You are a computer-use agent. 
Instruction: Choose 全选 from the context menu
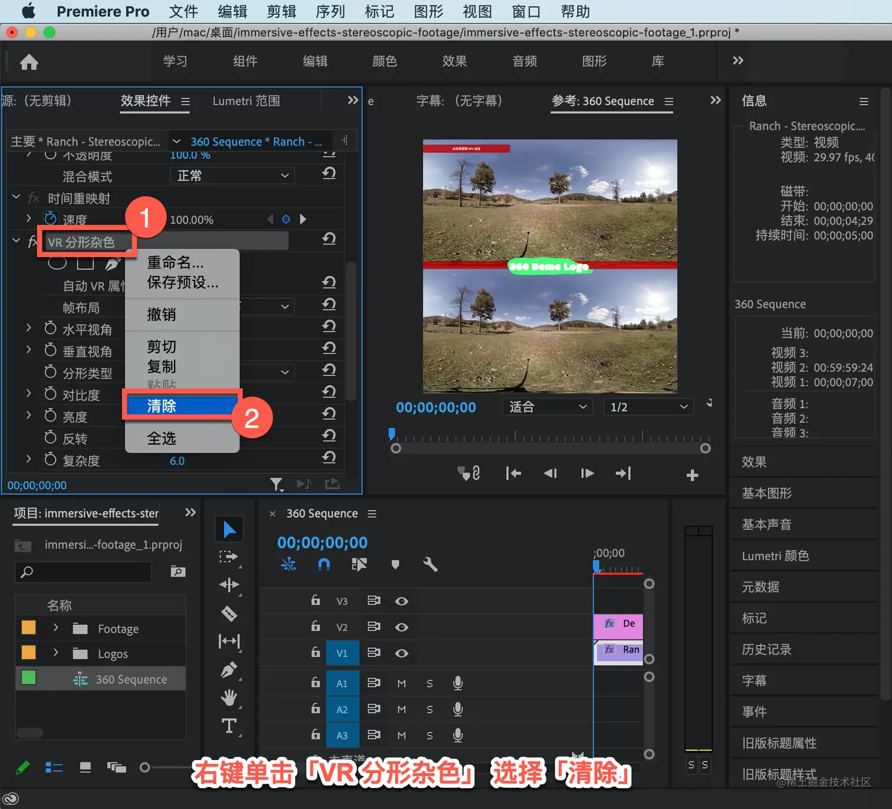182,438
